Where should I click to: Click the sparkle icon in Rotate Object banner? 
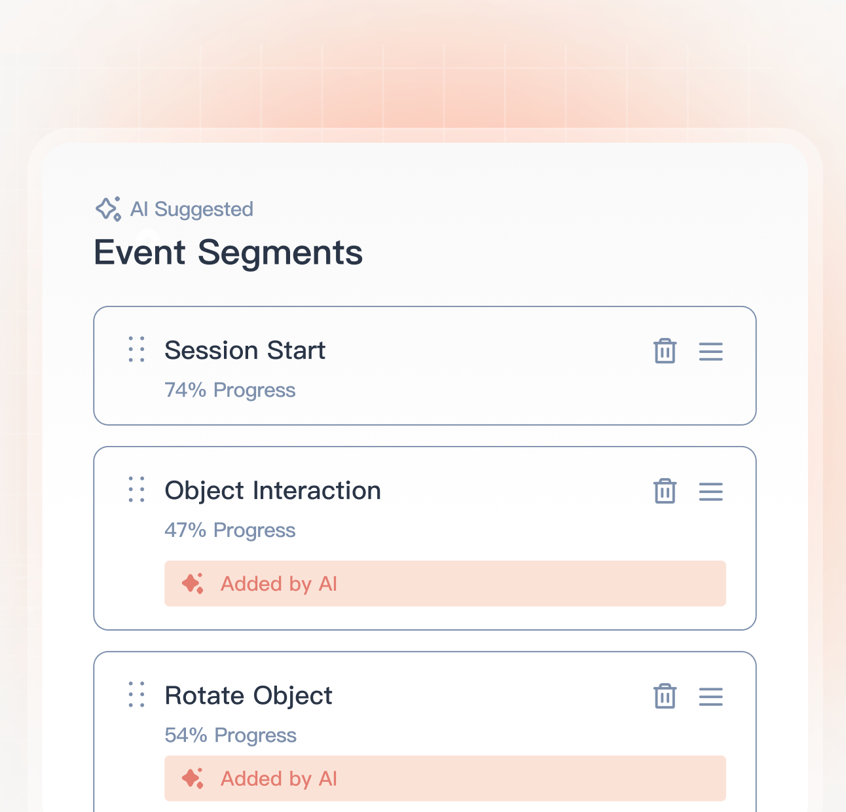coord(193,779)
